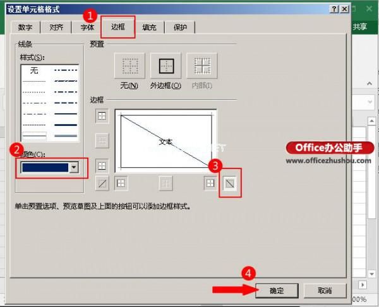Click the dark blue color swatch

coord(45,168)
